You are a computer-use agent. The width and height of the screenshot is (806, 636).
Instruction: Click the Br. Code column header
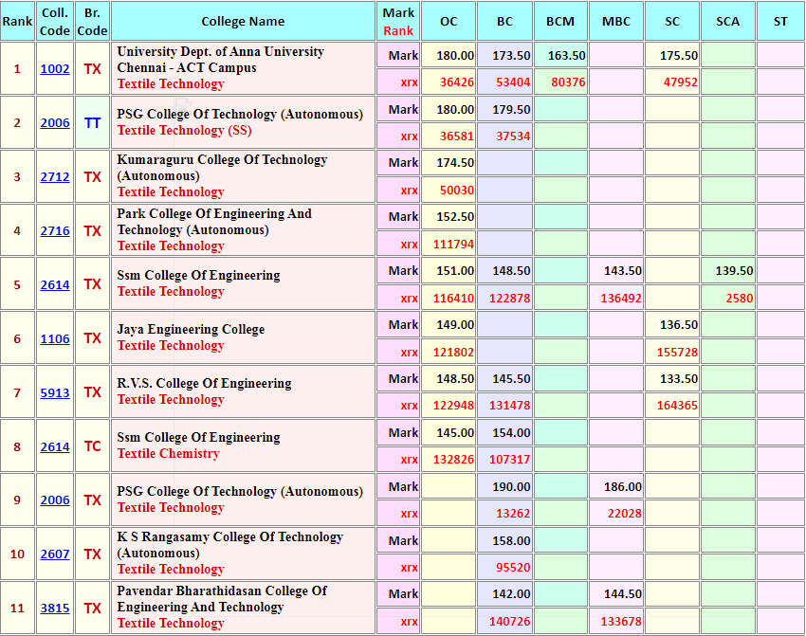[x=93, y=21]
